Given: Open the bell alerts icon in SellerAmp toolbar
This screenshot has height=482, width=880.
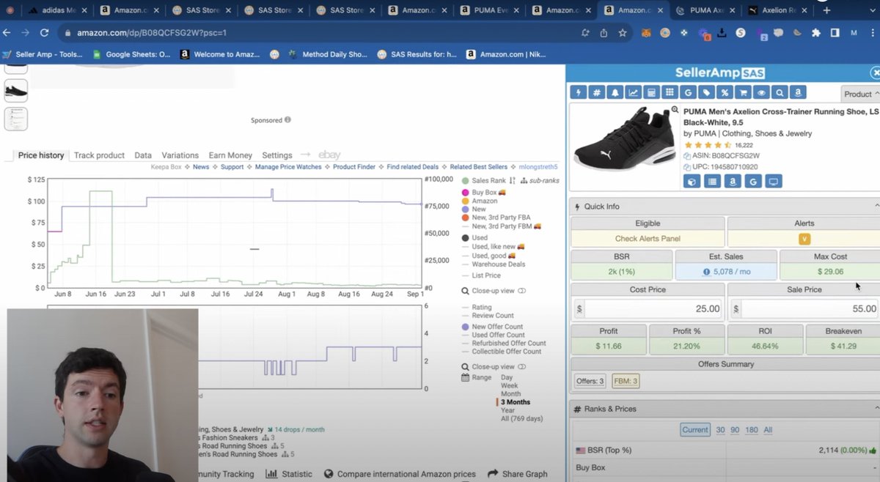Looking at the screenshot, I should pyautogui.click(x=615, y=92).
